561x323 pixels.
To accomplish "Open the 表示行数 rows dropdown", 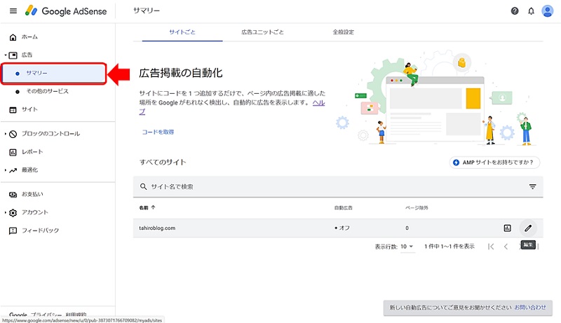I will 407,247.
